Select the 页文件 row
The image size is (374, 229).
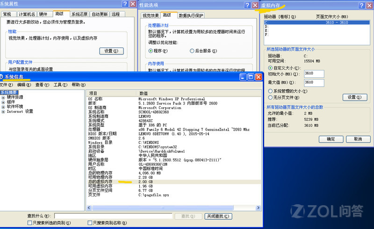tap(173, 195)
